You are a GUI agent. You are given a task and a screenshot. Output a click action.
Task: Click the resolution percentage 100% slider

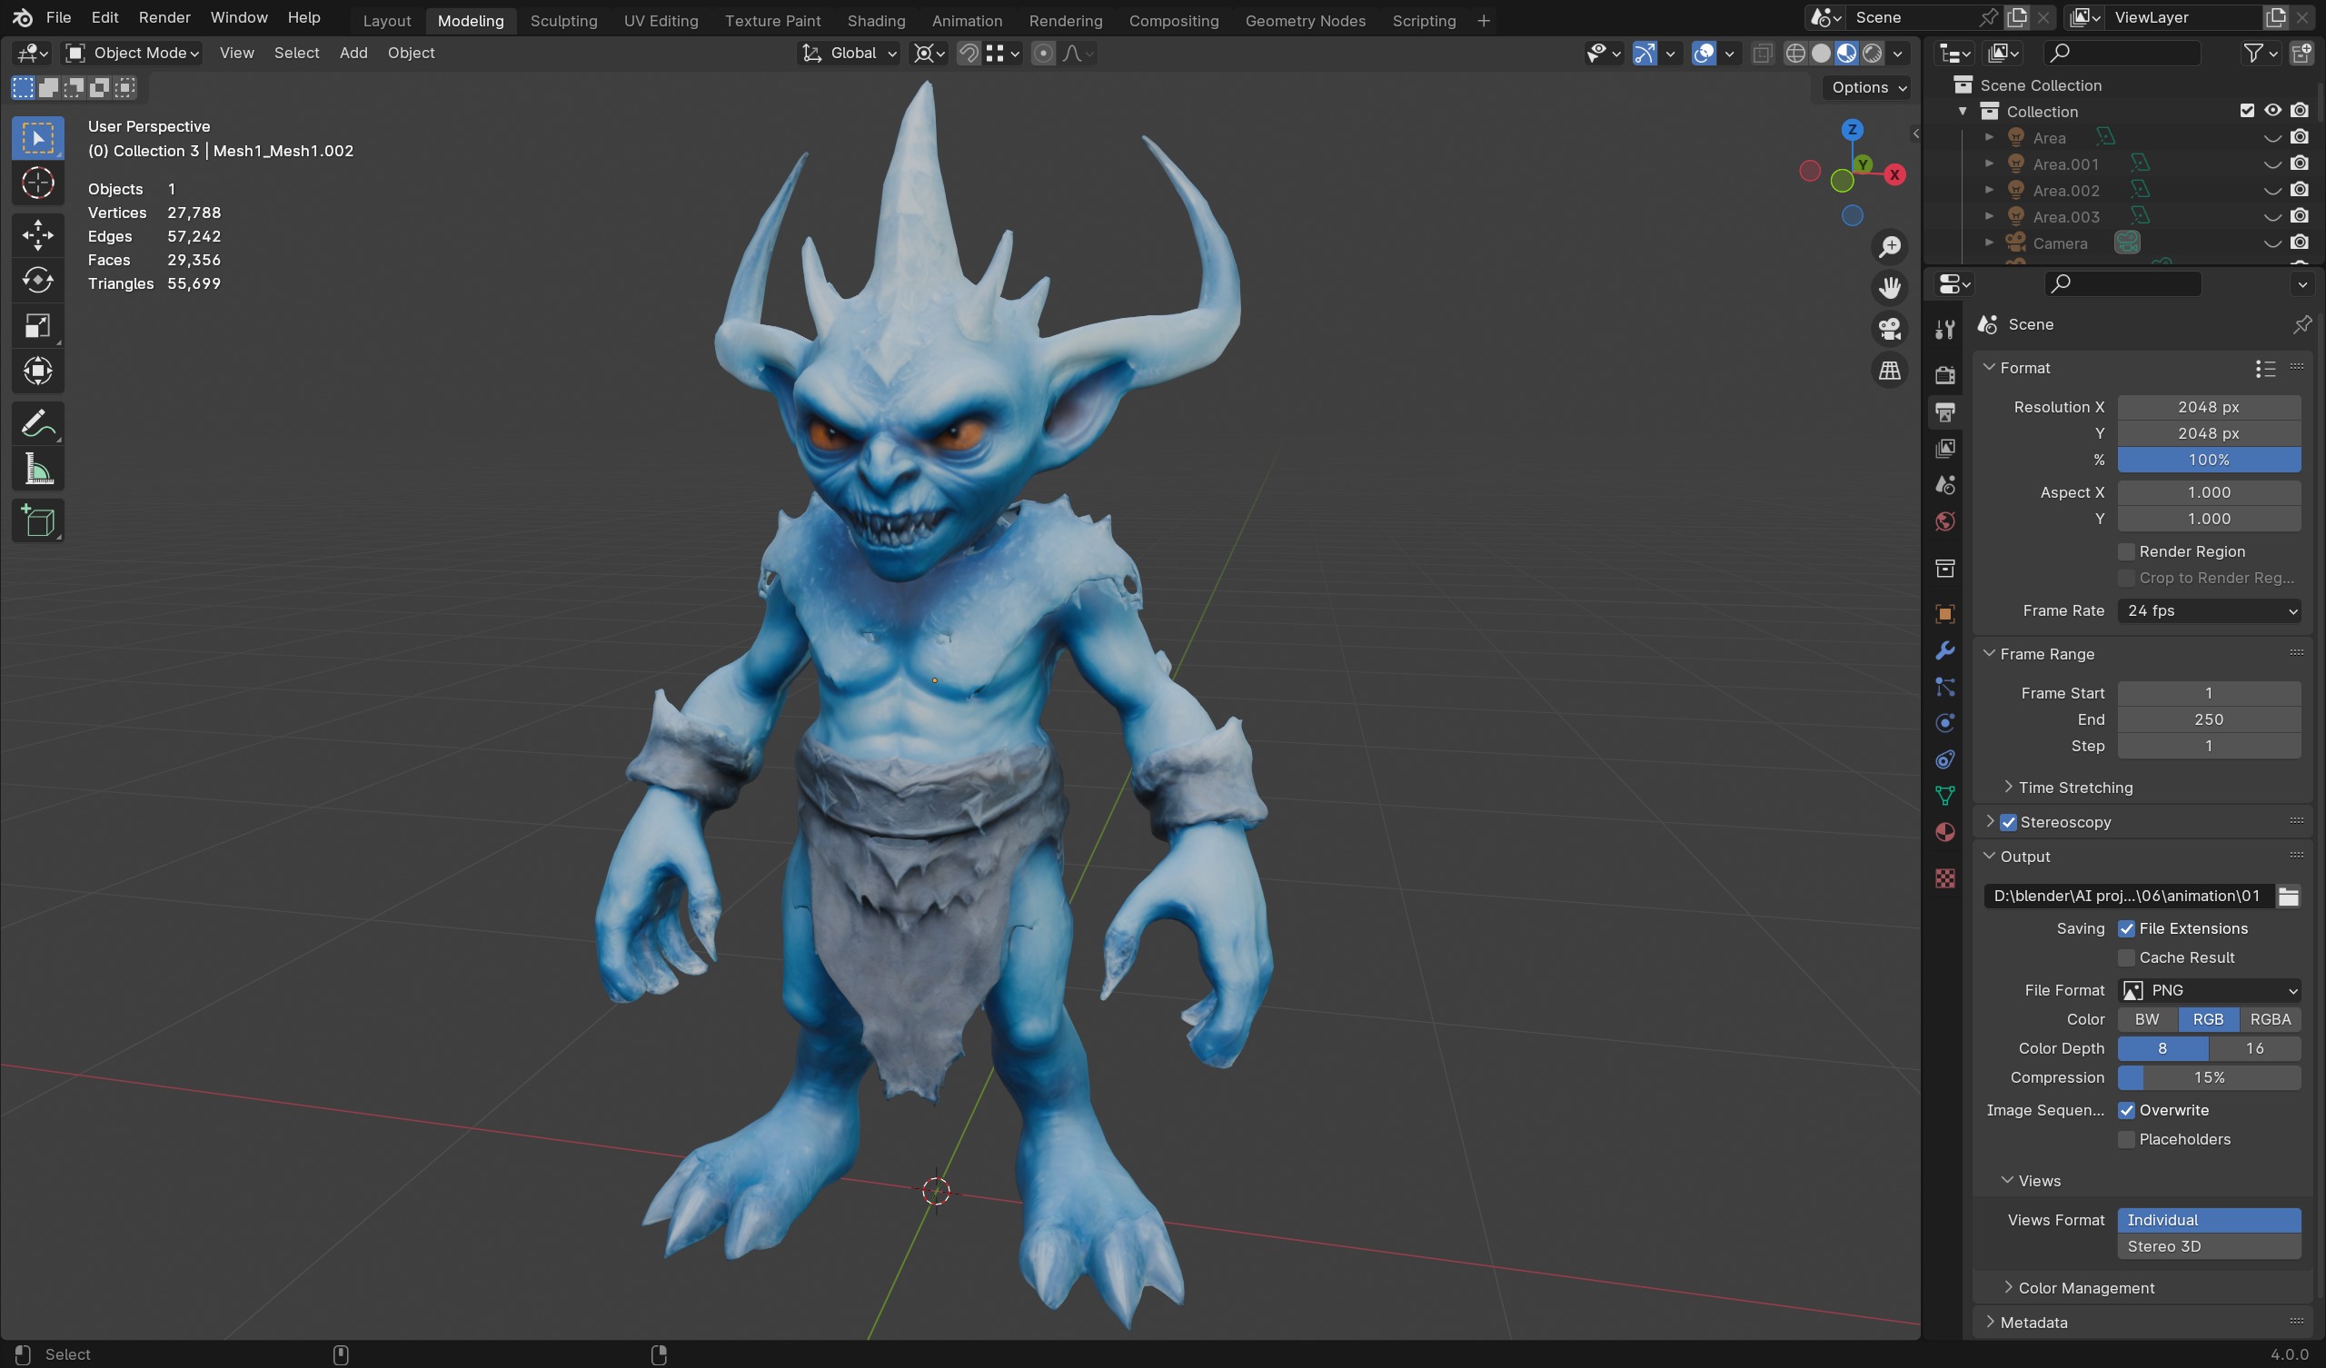point(2209,461)
